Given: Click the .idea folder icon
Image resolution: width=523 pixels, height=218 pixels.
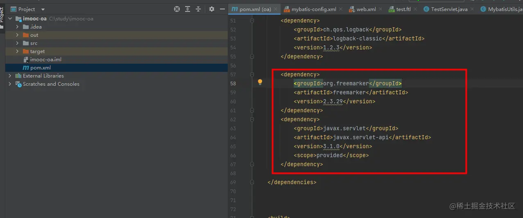Looking at the screenshot, I should pyautogui.click(x=26, y=27).
